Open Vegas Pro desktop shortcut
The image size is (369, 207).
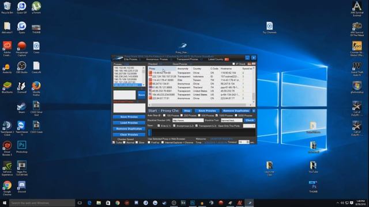22,168
